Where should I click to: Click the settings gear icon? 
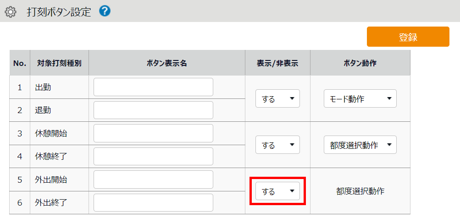click(x=10, y=11)
